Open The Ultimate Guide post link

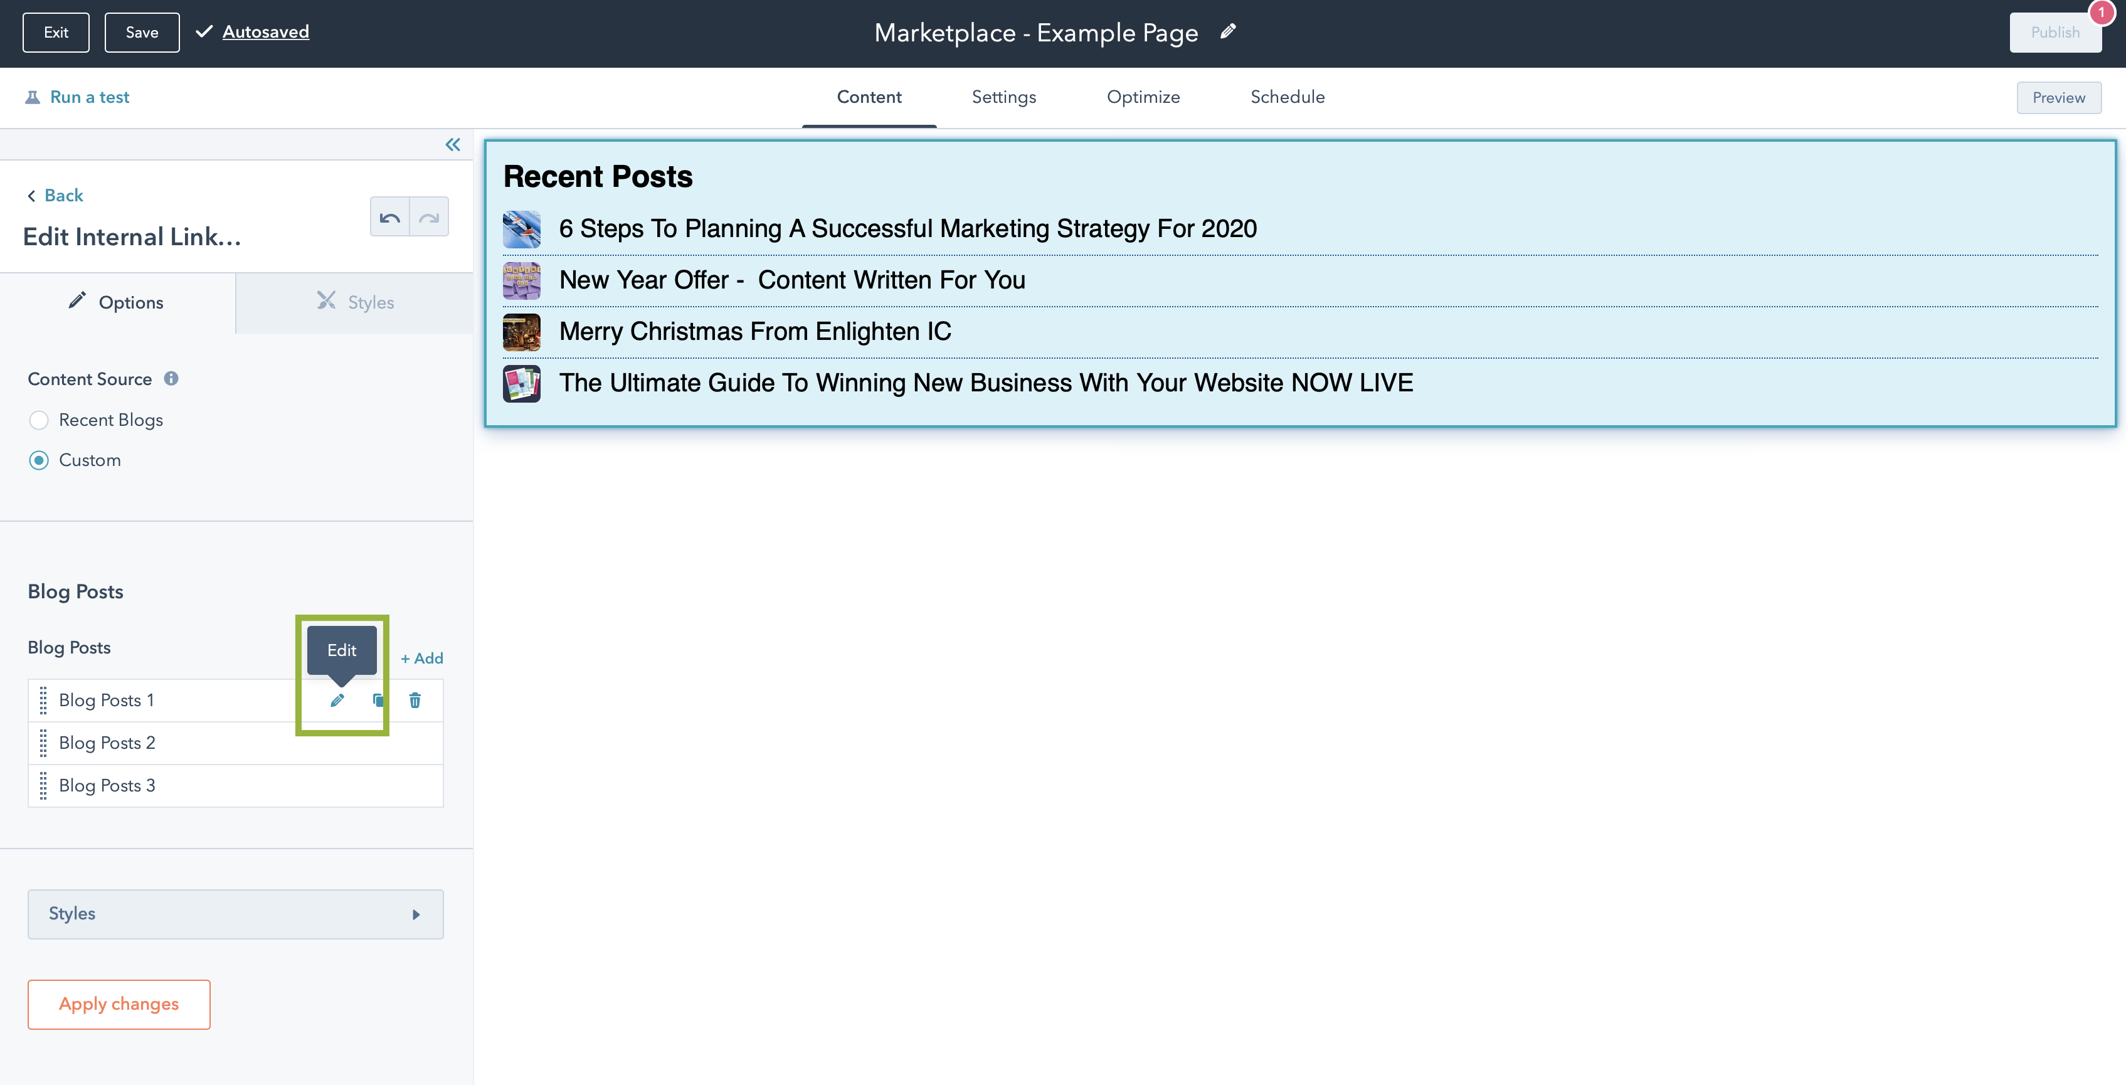click(986, 383)
